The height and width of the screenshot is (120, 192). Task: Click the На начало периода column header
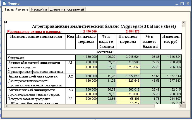[x=87, y=41]
